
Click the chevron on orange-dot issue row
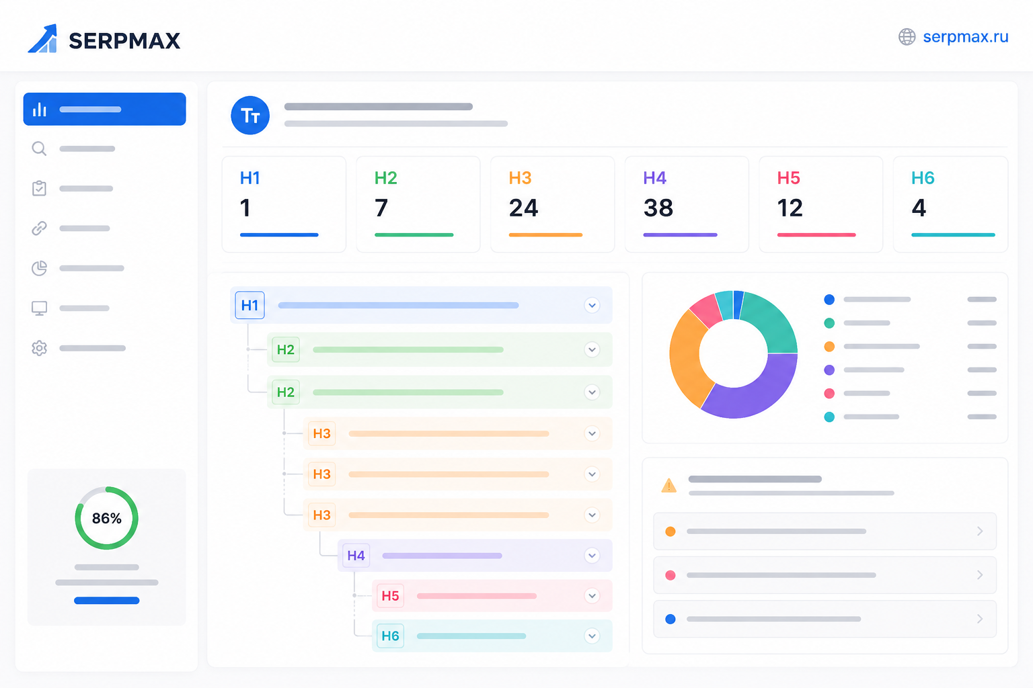pyautogui.click(x=980, y=531)
